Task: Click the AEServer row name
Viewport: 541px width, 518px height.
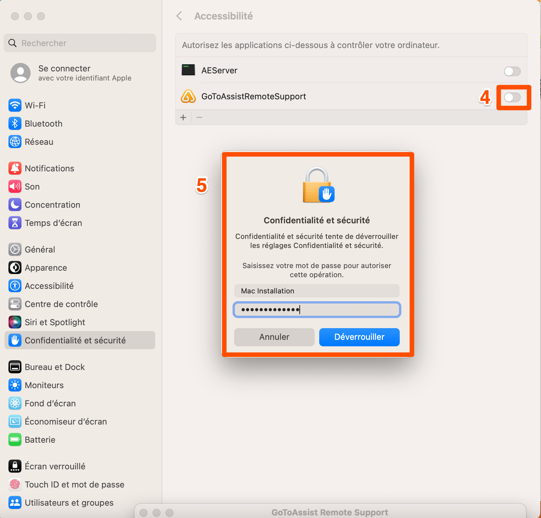Action: [x=220, y=70]
